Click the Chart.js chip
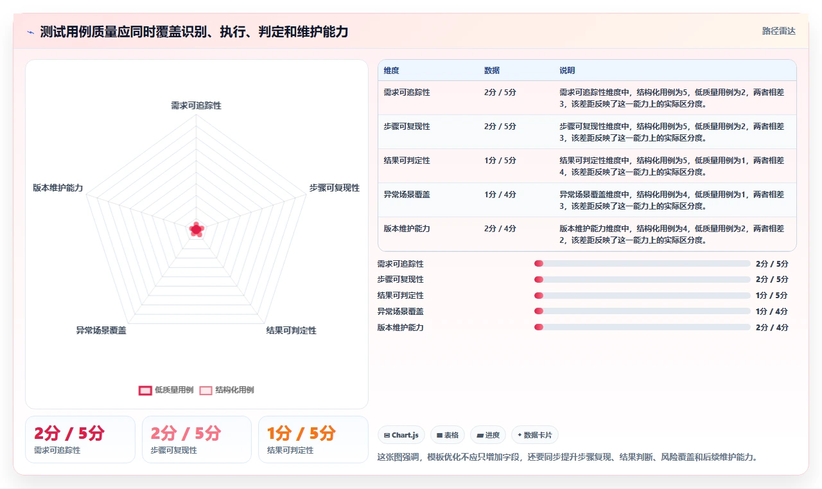This screenshot has width=822, height=489. click(401, 435)
